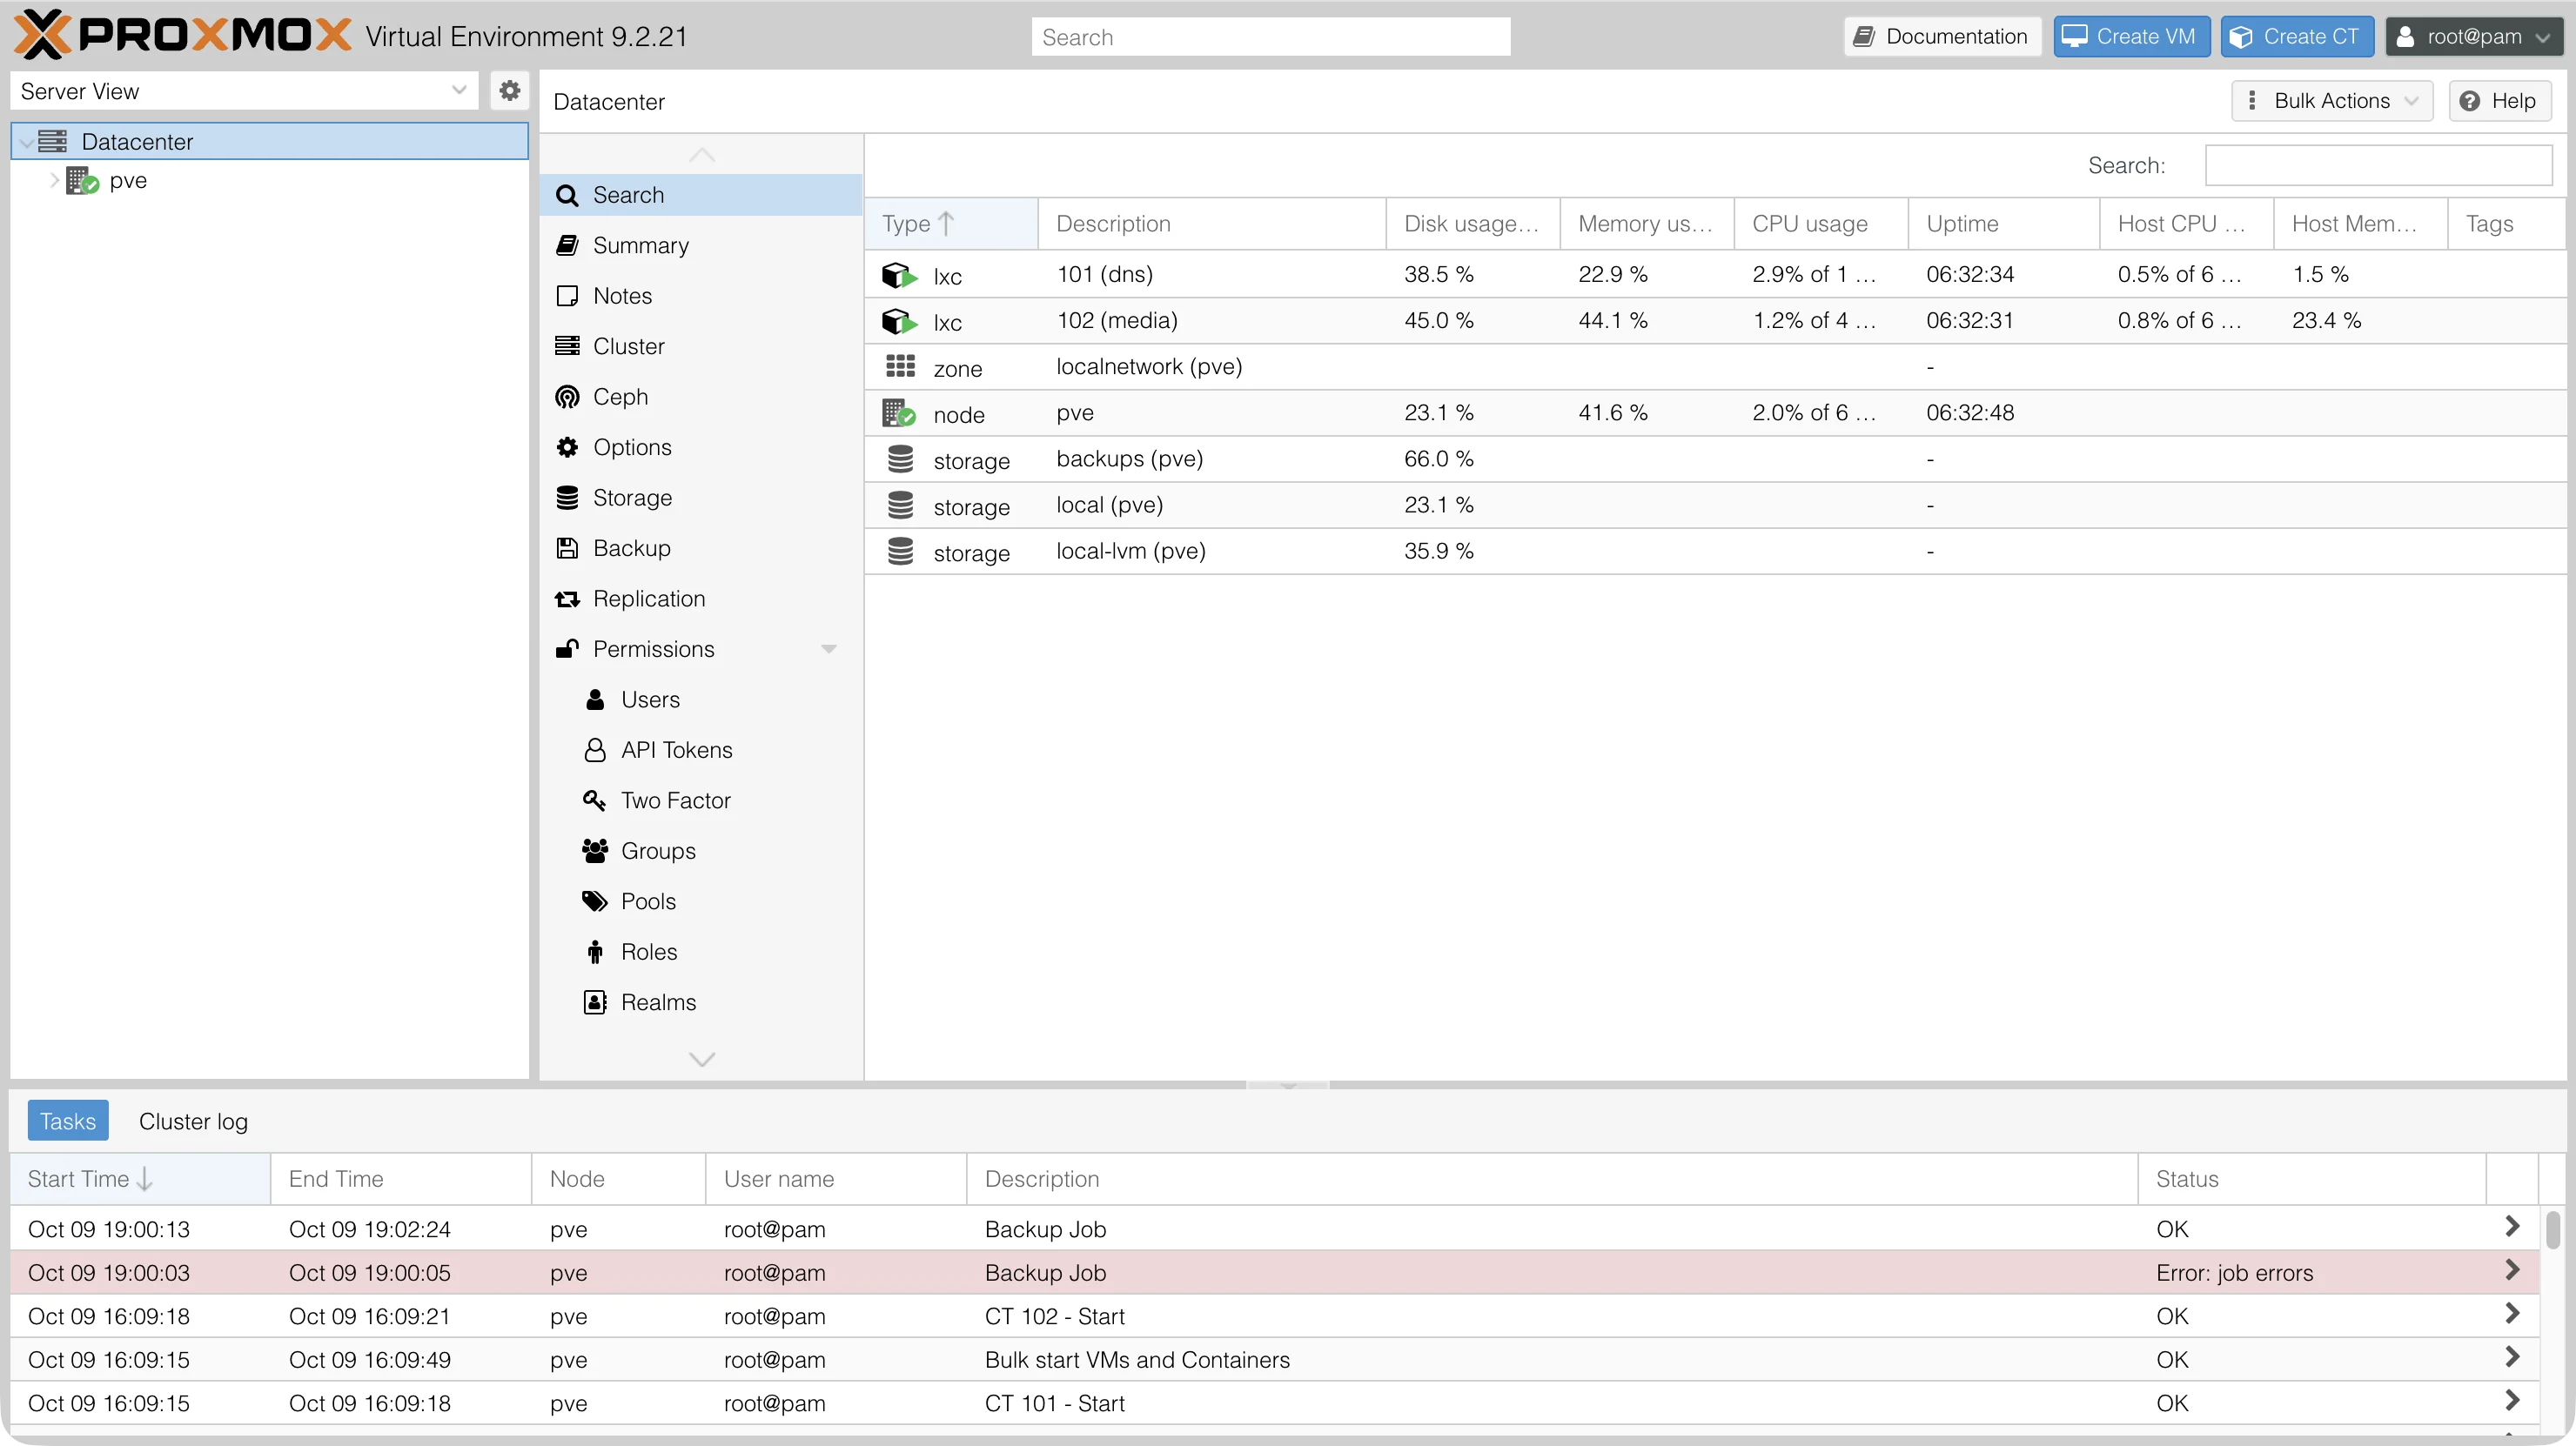The height and width of the screenshot is (1446, 2576).
Task: Open the Summary panel item
Action: (x=700, y=245)
